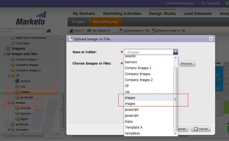Select the floor-plan.png tab
Viewport: 229px width, 141px height.
105,22
